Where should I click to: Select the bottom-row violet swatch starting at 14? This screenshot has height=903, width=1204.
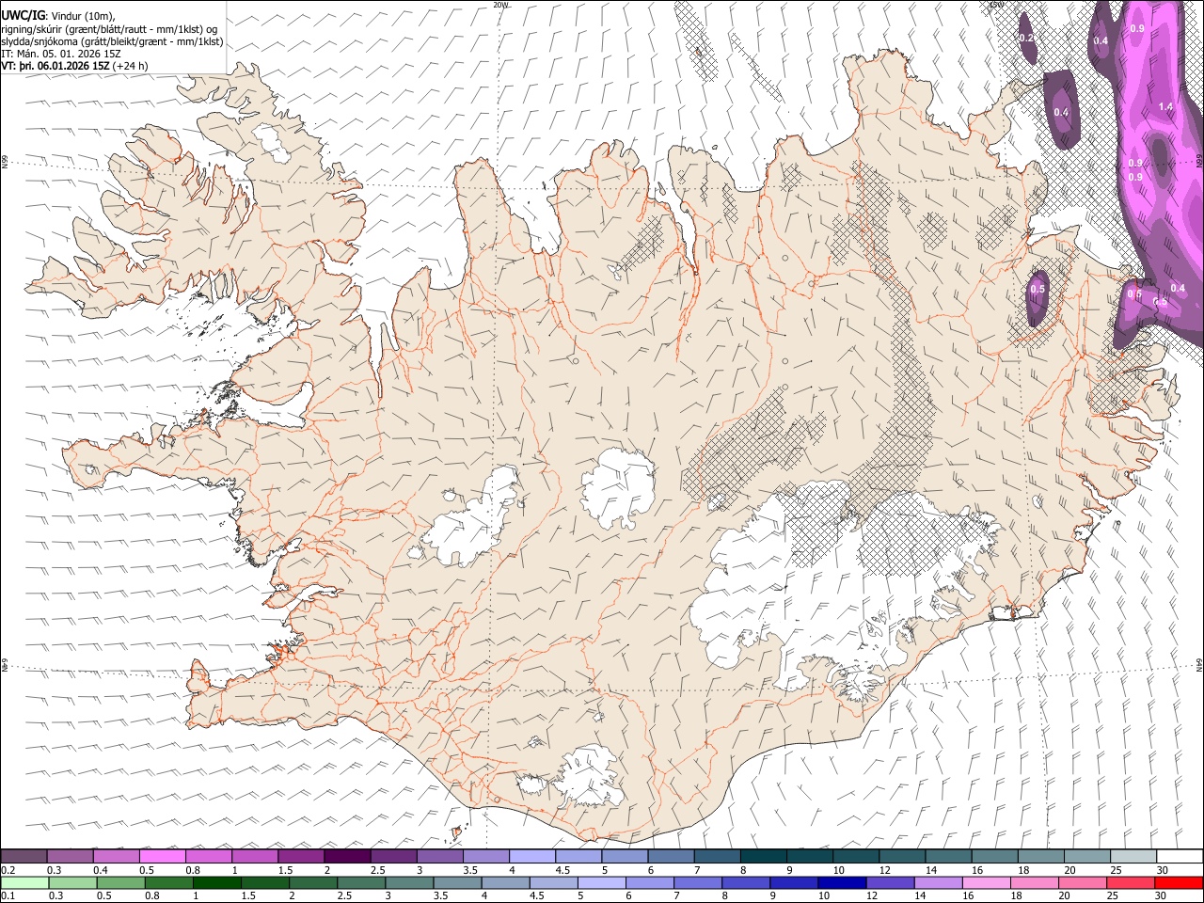tap(937, 883)
